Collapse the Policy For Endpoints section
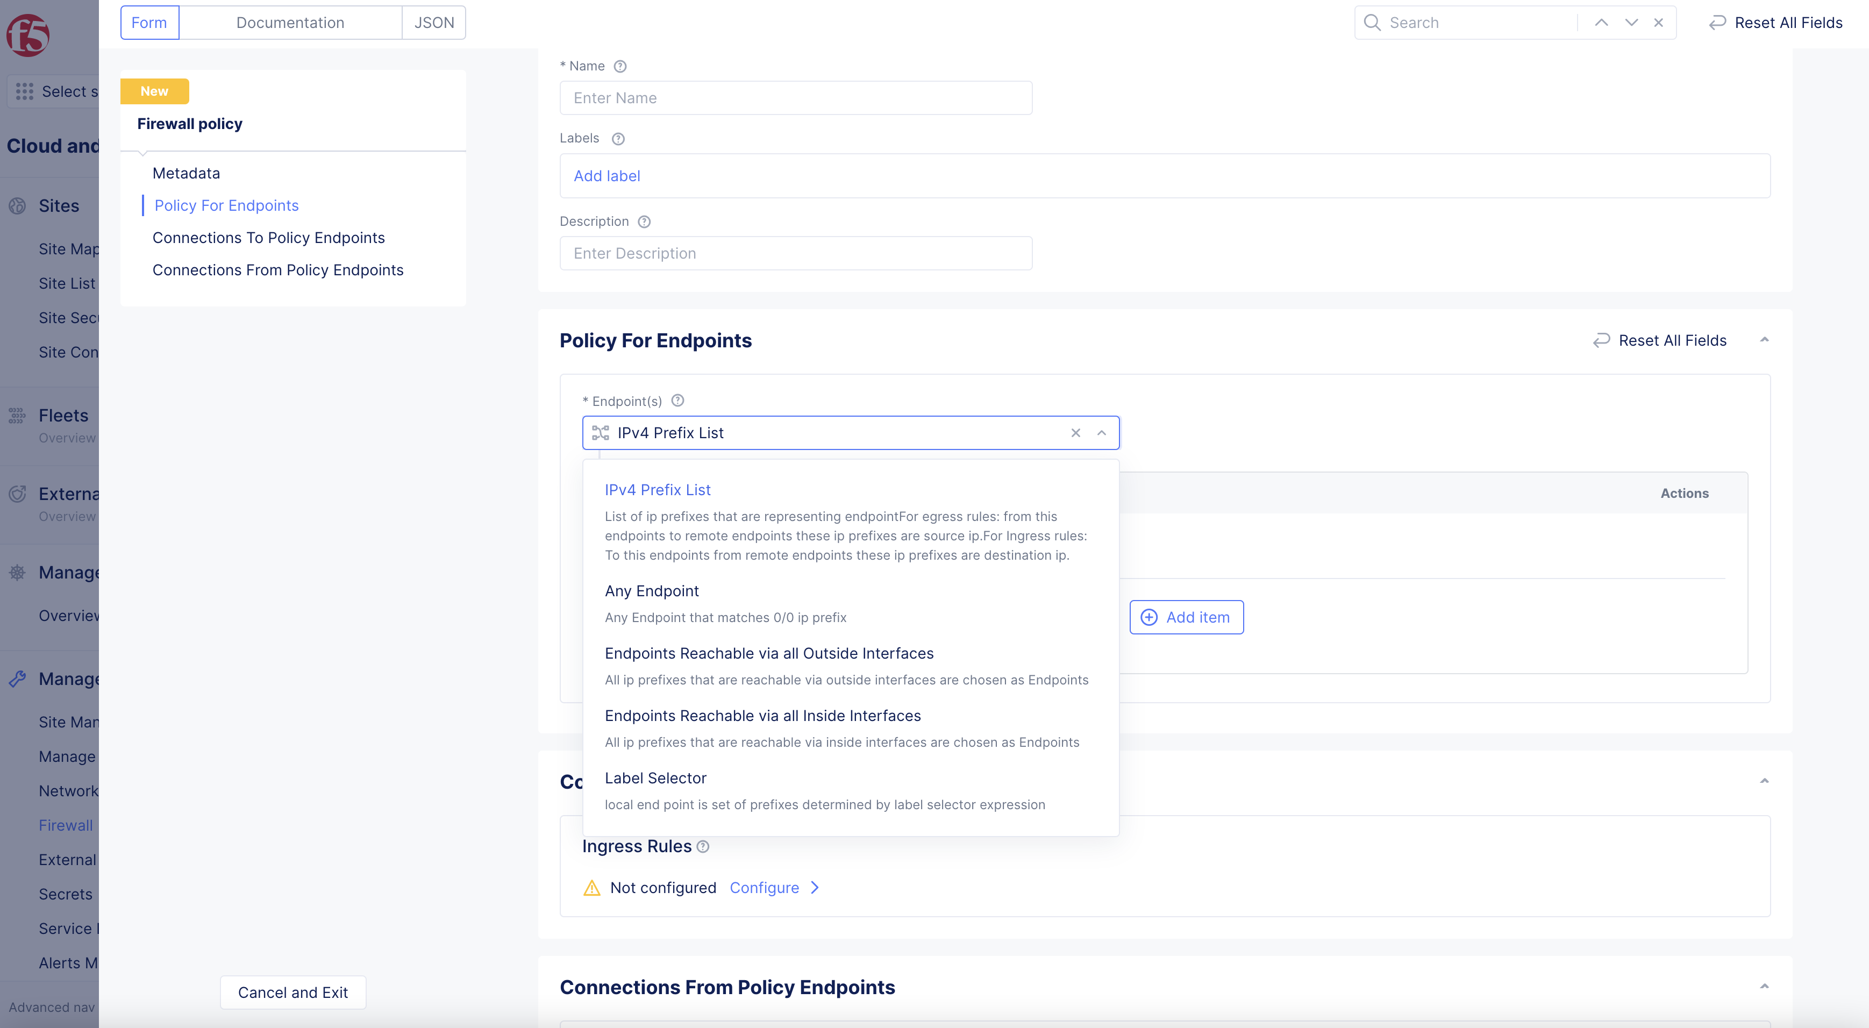This screenshot has width=1869, height=1028. [1764, 340]
